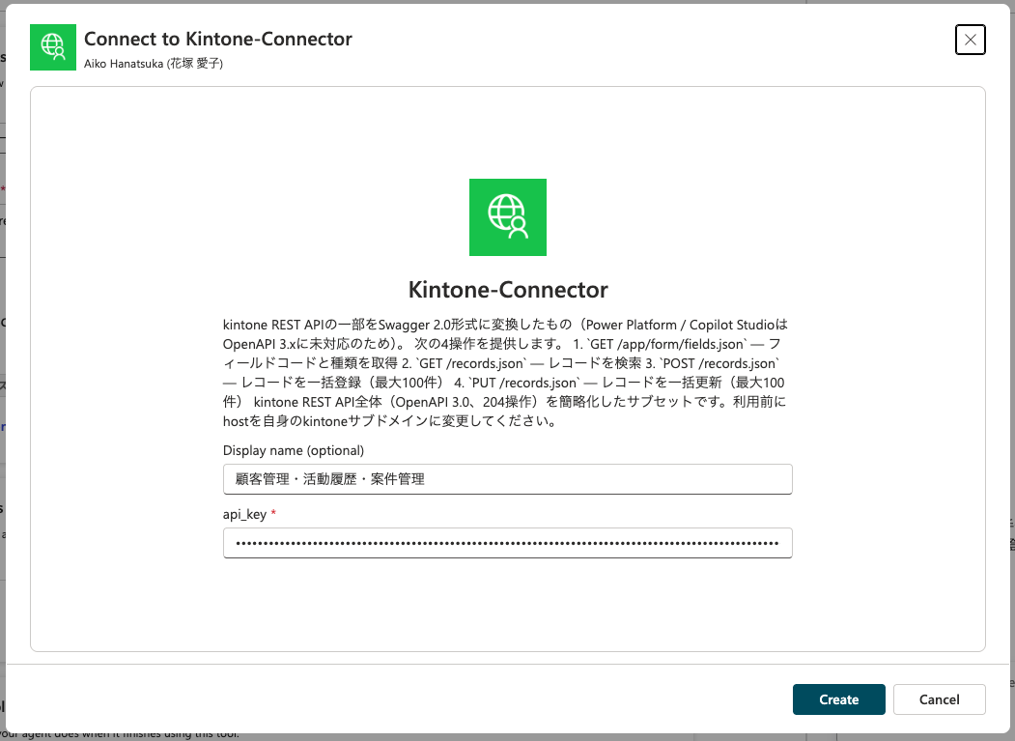Click the GET /records.json text in description
This screenshot has width=1015, height=741.
pos(470,363)
